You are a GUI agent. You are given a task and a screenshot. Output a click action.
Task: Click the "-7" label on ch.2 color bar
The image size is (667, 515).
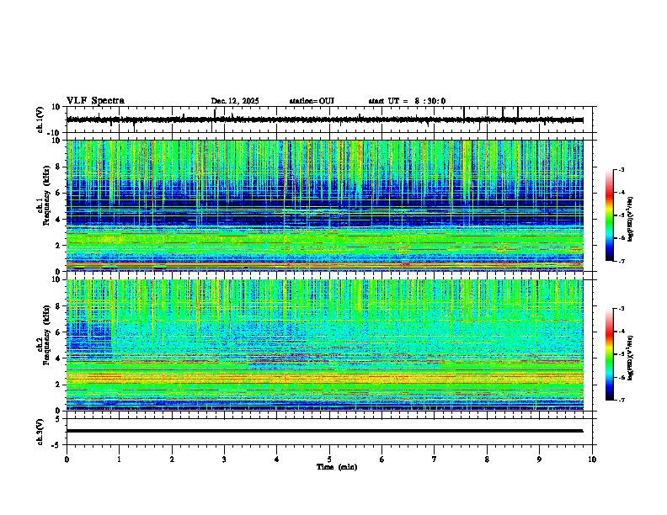coord(622,400)
